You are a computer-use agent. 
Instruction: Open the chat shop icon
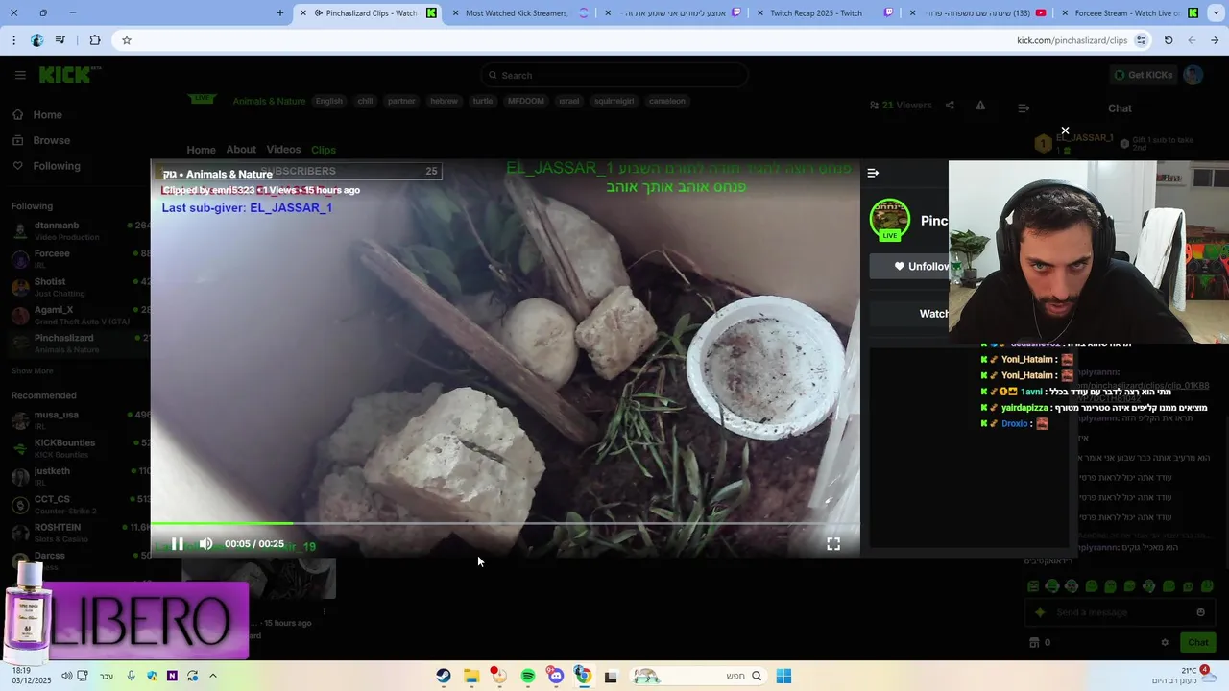1034,642
